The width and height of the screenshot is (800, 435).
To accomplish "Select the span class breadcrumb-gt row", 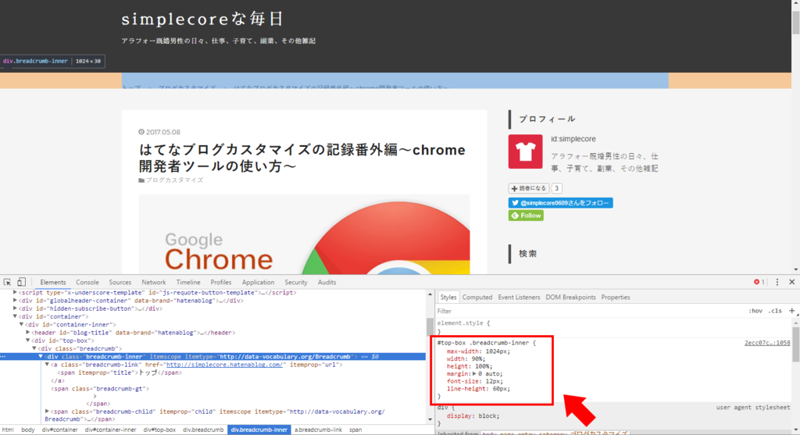I will pyautogui.click(x=100, y=389).
